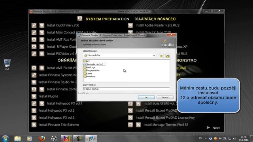Viewport: 253px width, 142px height.
Task: Click Install Pinnacle Title Extreme text
Action: [x=59, y=125]
